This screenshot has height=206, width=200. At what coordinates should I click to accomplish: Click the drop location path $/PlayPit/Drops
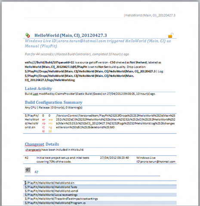coord(90,71)
